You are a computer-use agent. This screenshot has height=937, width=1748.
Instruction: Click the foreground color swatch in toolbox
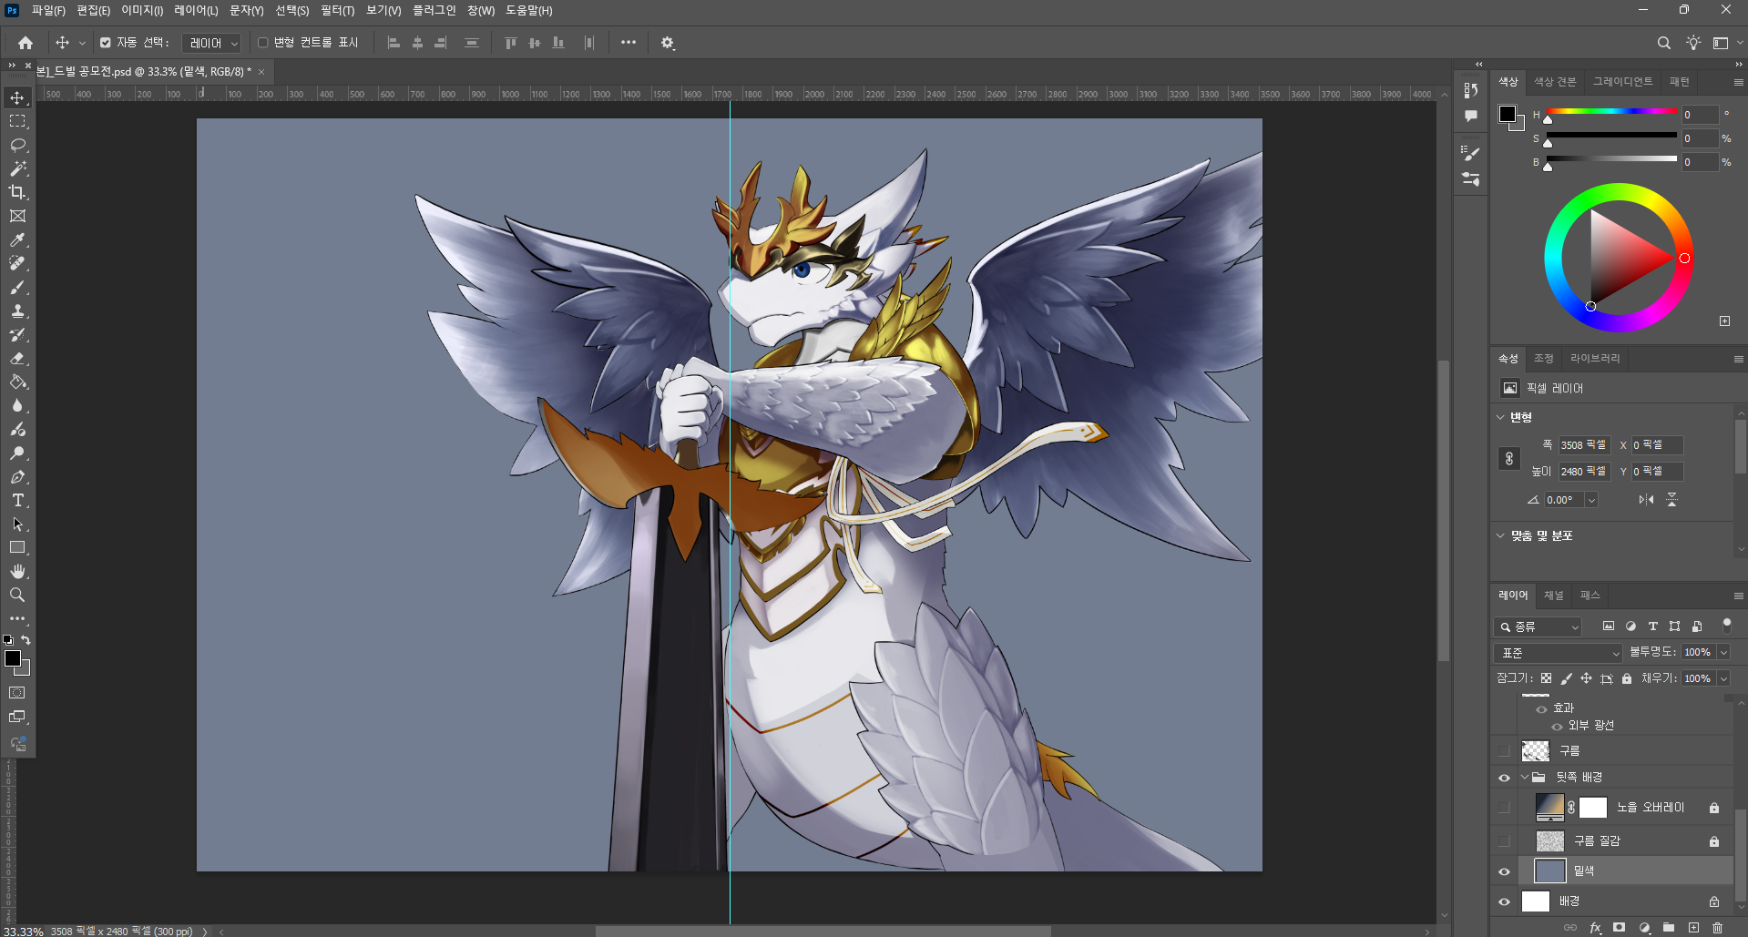(x=13, y=658)
